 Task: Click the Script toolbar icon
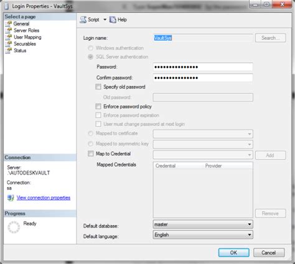(83, 20)
